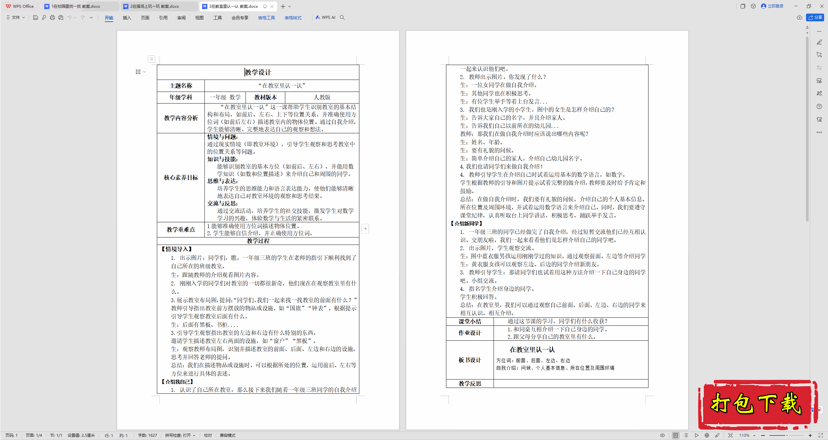
Task: Click the 分享 share button
Action: (815, 17)
